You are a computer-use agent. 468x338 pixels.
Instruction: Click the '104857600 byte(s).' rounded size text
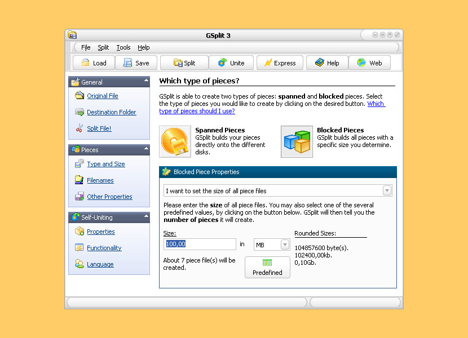(x=321, y=248)
